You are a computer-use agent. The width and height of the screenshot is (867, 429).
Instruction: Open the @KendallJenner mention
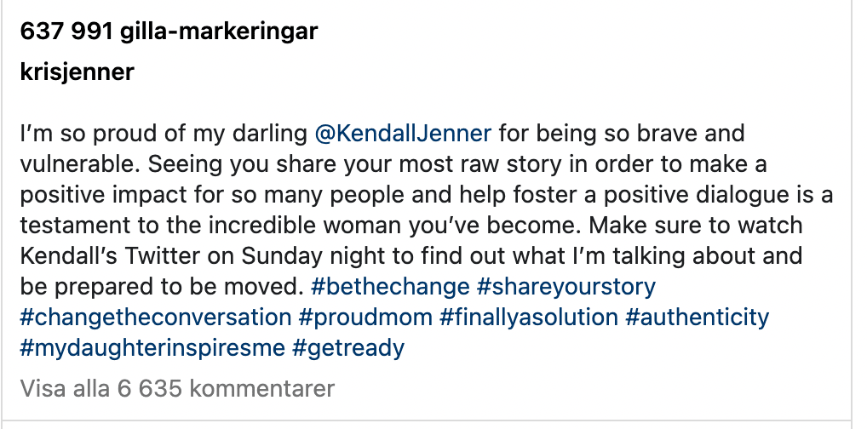tap(403, 134)
